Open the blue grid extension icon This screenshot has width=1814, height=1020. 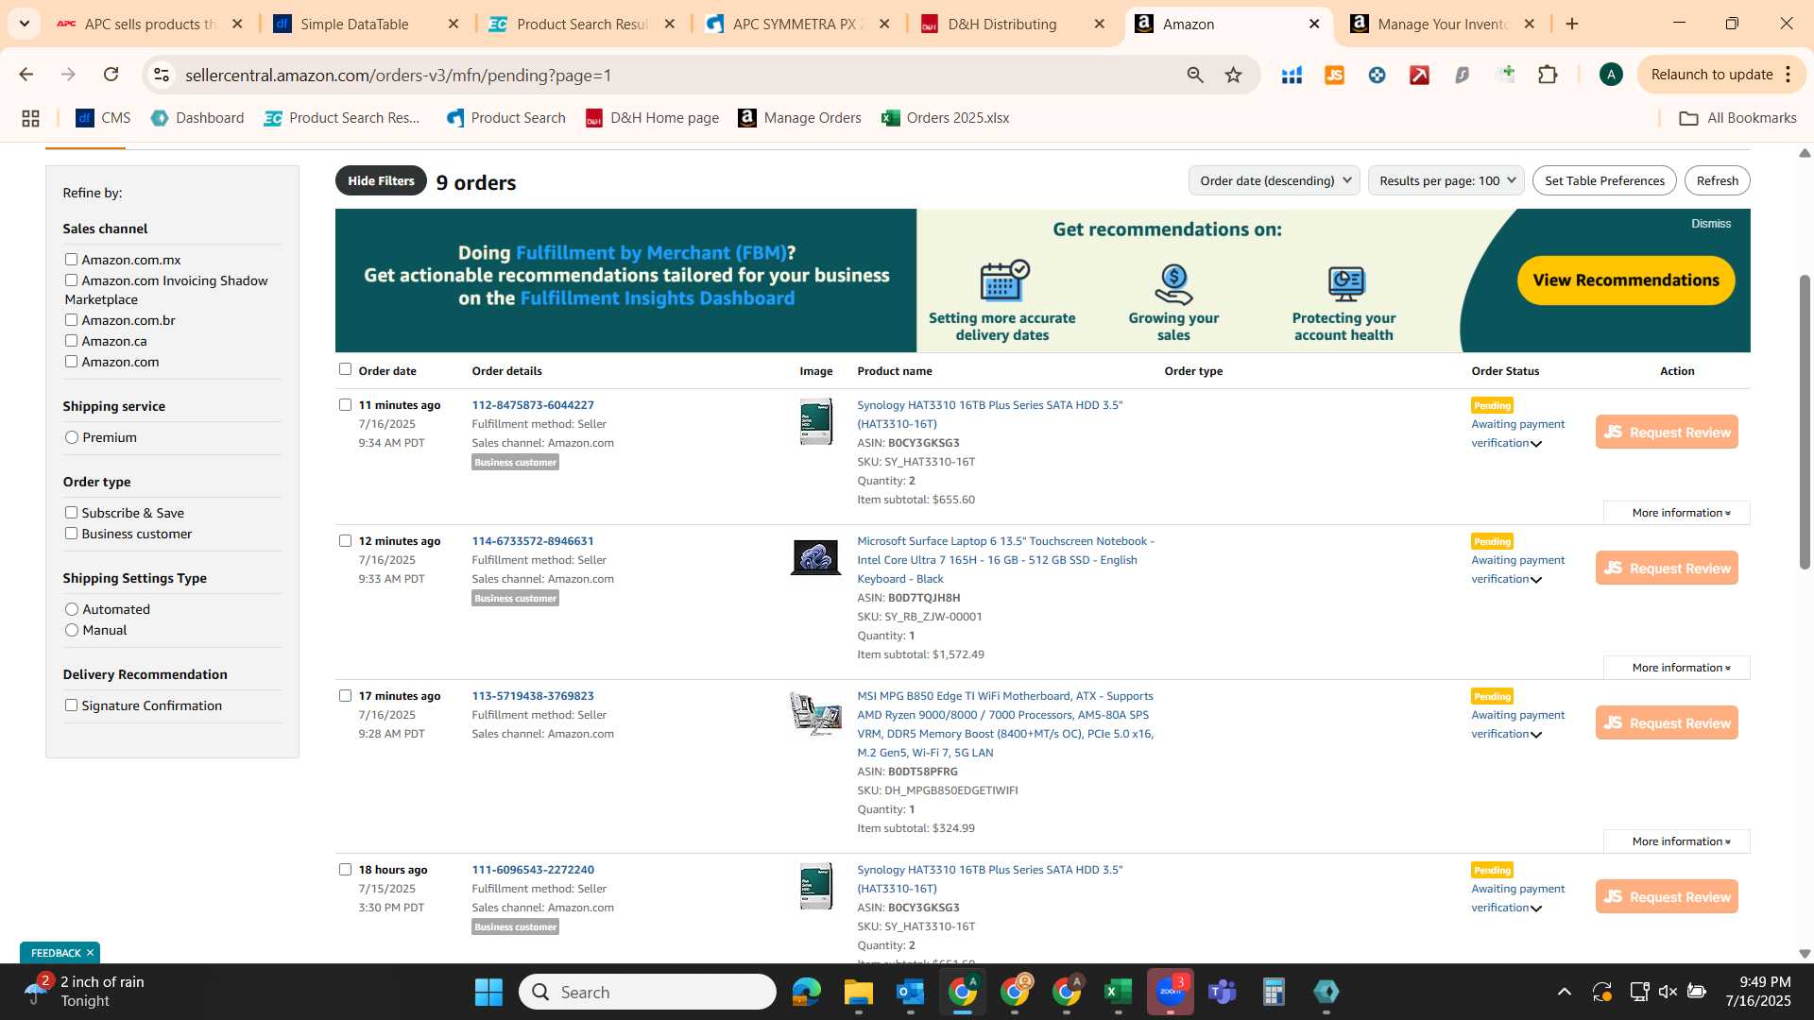click(x=1292, y=75)
